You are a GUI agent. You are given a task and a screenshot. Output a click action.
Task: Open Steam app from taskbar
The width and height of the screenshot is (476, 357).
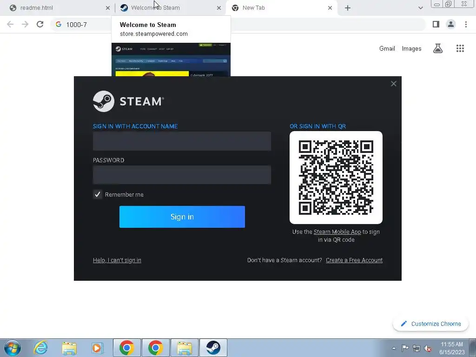tap(213, 348)
